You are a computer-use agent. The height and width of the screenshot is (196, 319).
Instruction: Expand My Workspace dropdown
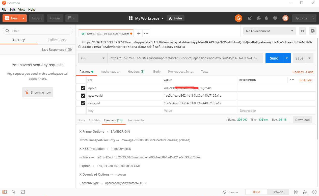click(x=163, y=18)
